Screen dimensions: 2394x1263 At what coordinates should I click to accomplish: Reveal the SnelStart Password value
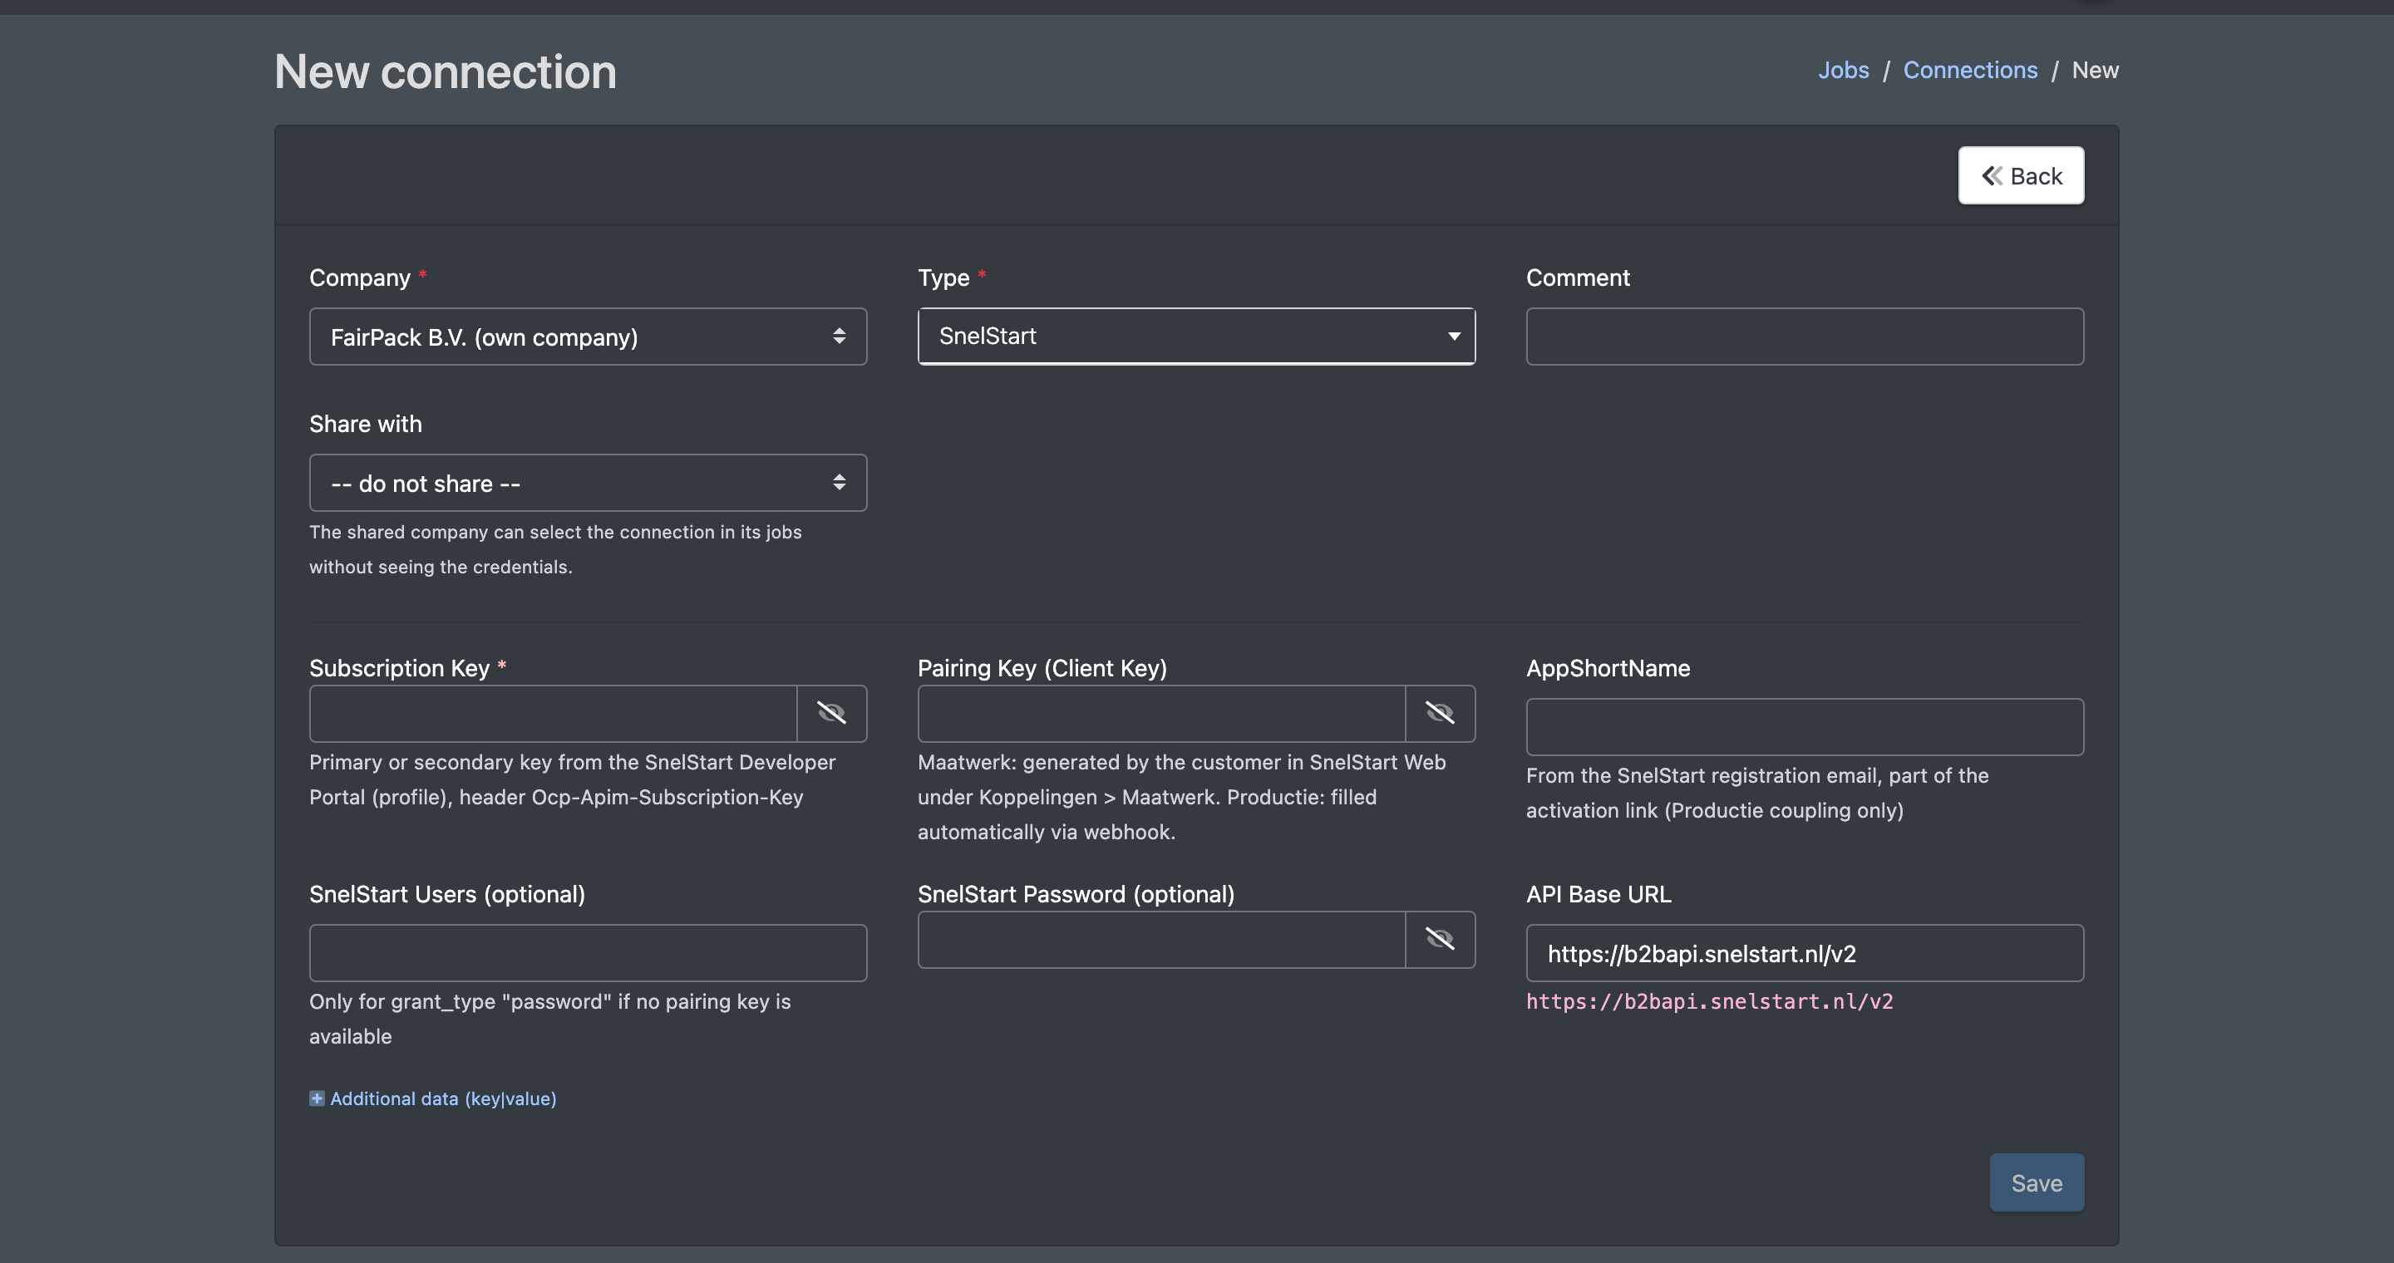click(x=1440, y=940)
